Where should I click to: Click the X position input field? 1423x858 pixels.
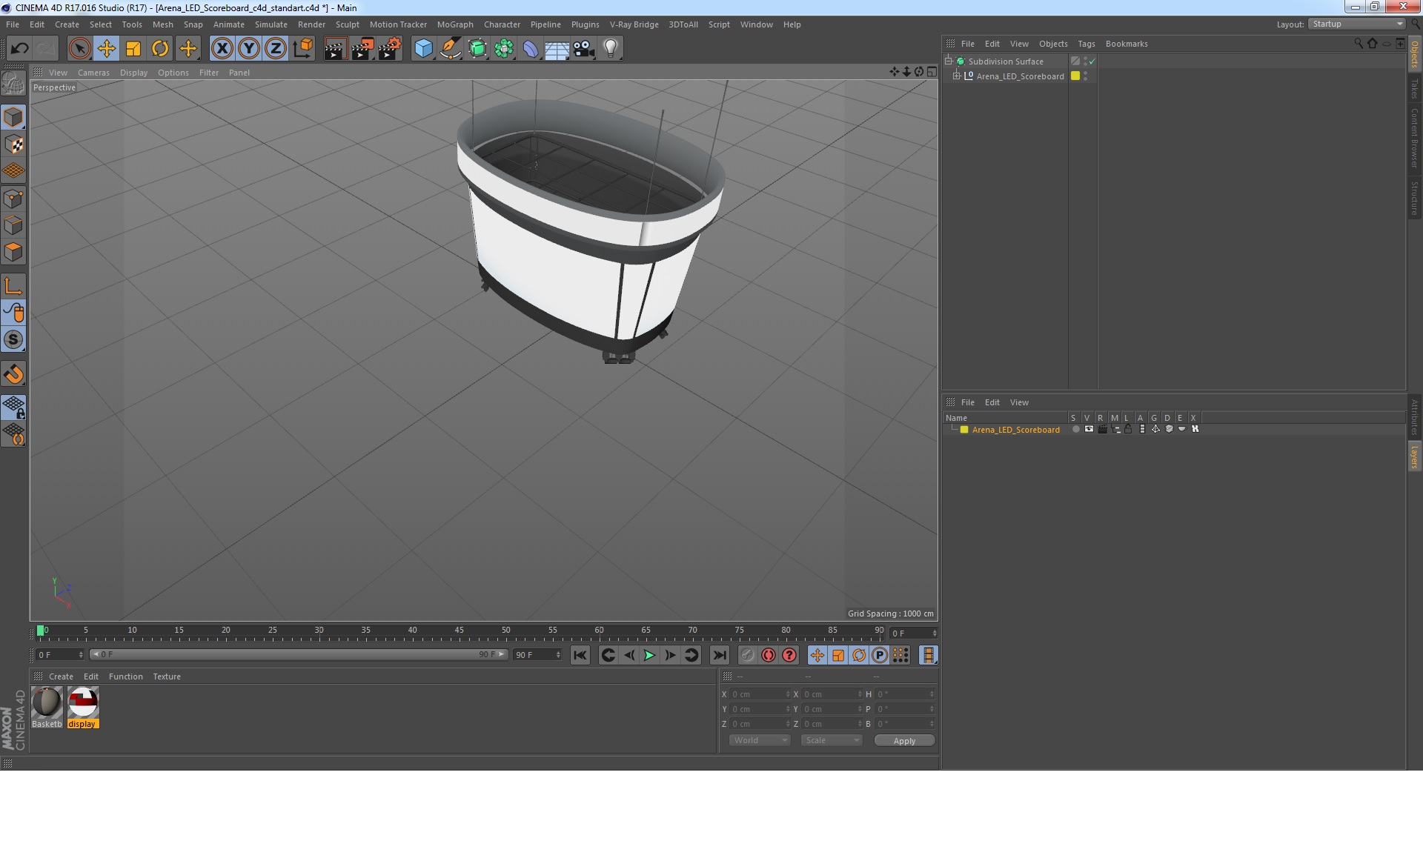coord(760,694)
